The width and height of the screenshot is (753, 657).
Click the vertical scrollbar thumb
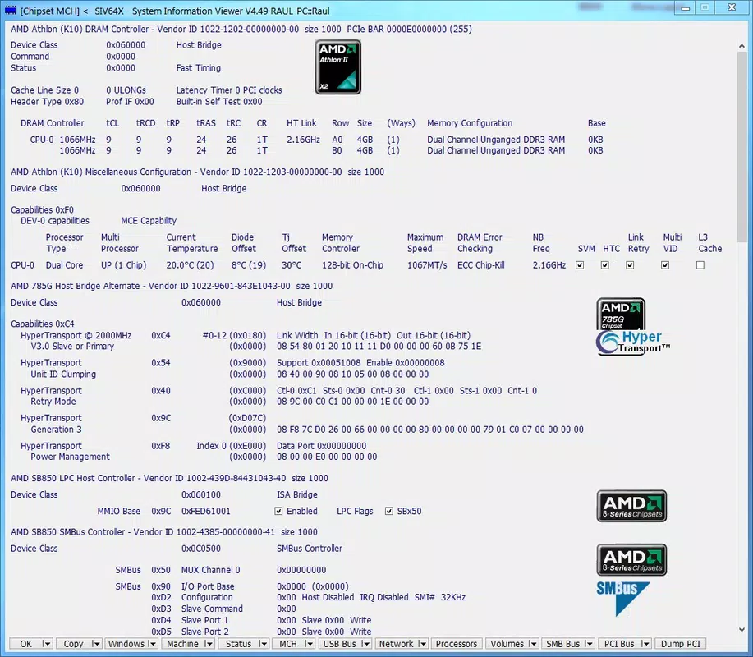[x=742, y=147]
